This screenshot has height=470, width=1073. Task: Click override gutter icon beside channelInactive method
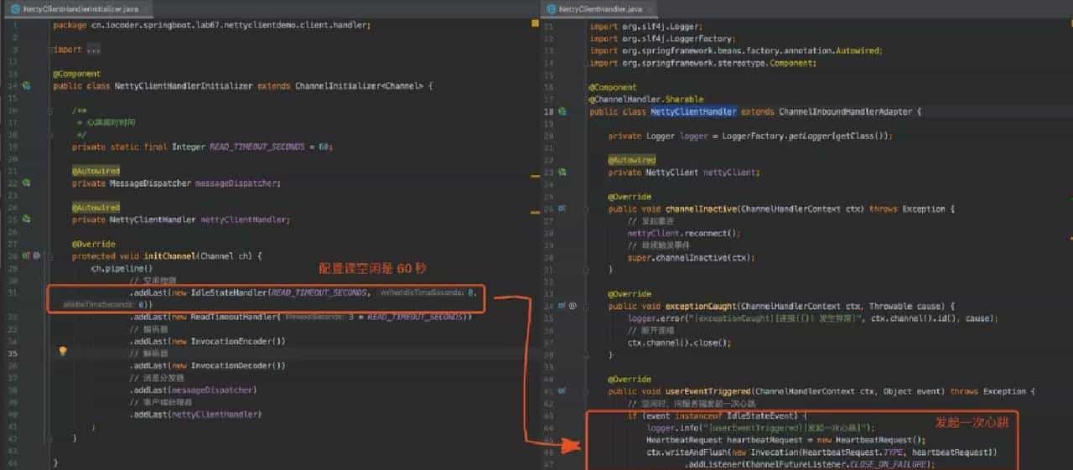pyautogui.click(x=562, y=209)
